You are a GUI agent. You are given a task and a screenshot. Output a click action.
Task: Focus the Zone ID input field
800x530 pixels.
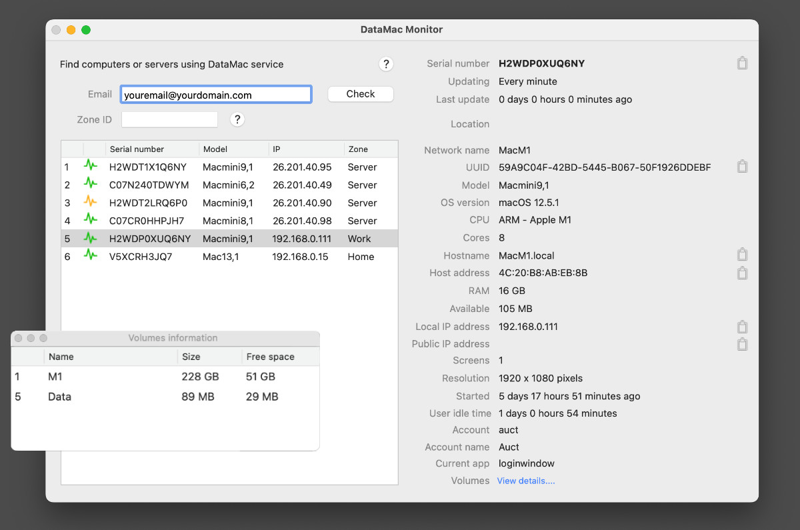click(x=169, y=119)
